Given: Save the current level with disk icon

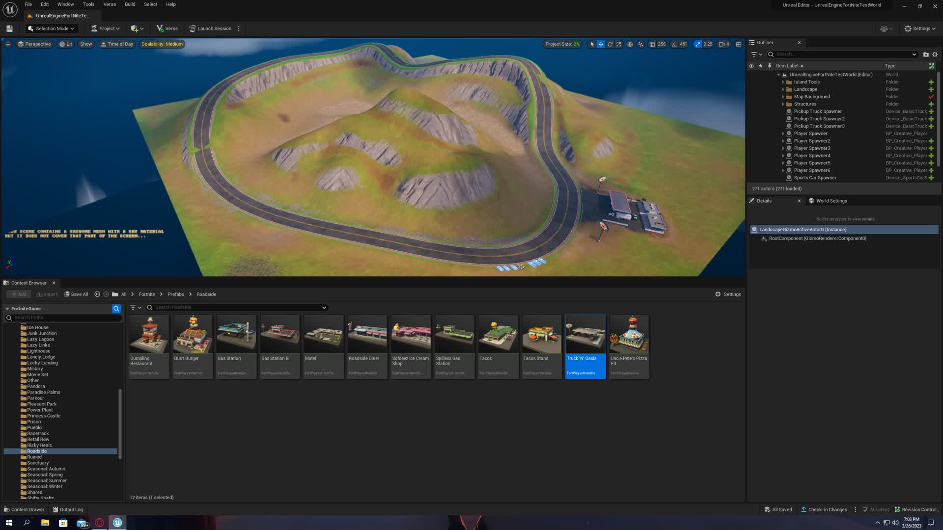Looking at the screenshot, I should point(9,28).
